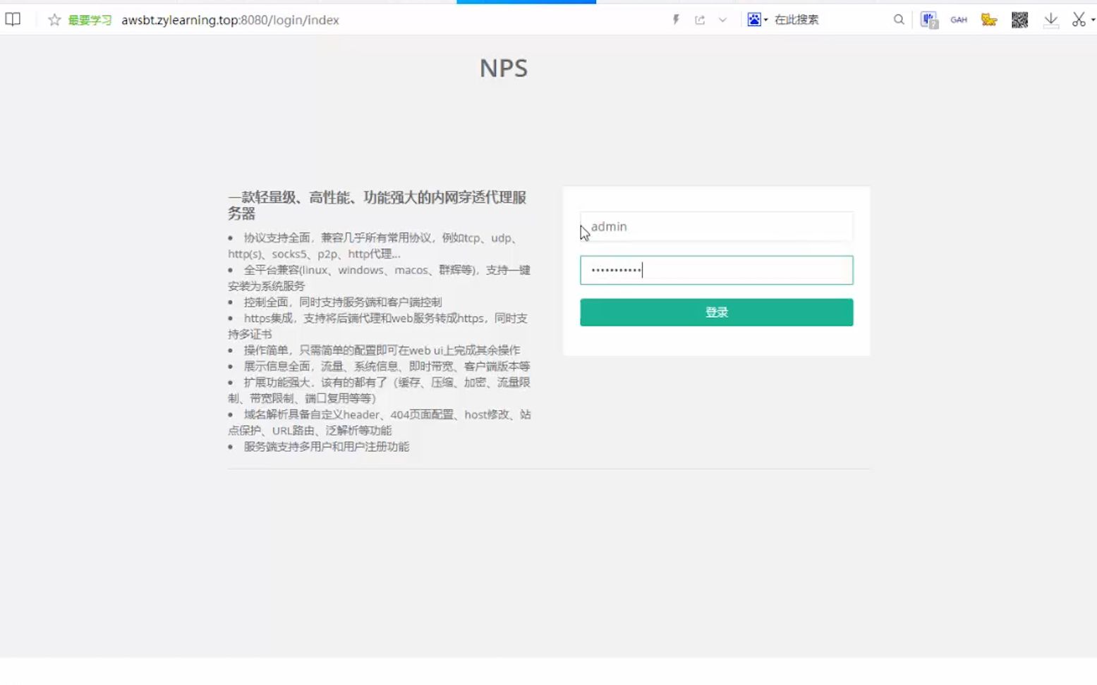Image resolution: width=1097 pixels, height=685 pixels.
Task: Click the magnifier search icon
Action: click(899, 20)
